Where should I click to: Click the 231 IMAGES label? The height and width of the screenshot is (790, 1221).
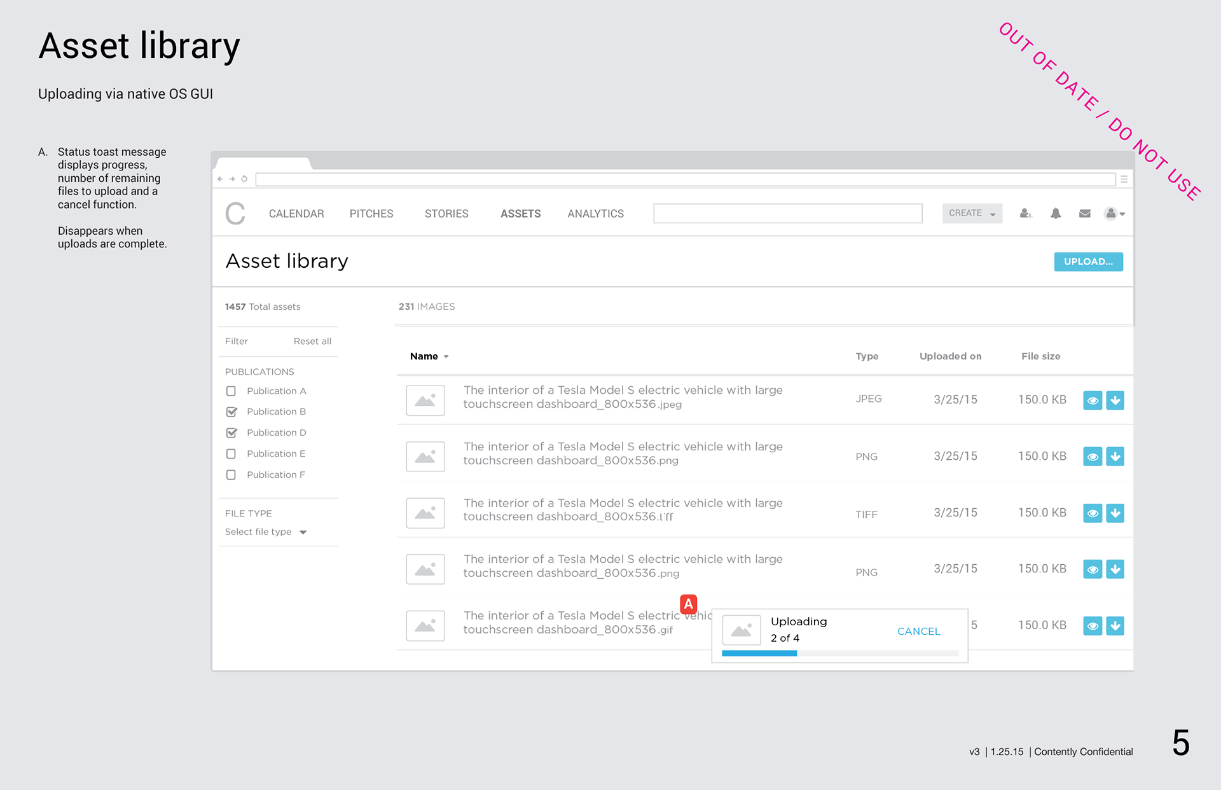(427, 307)
